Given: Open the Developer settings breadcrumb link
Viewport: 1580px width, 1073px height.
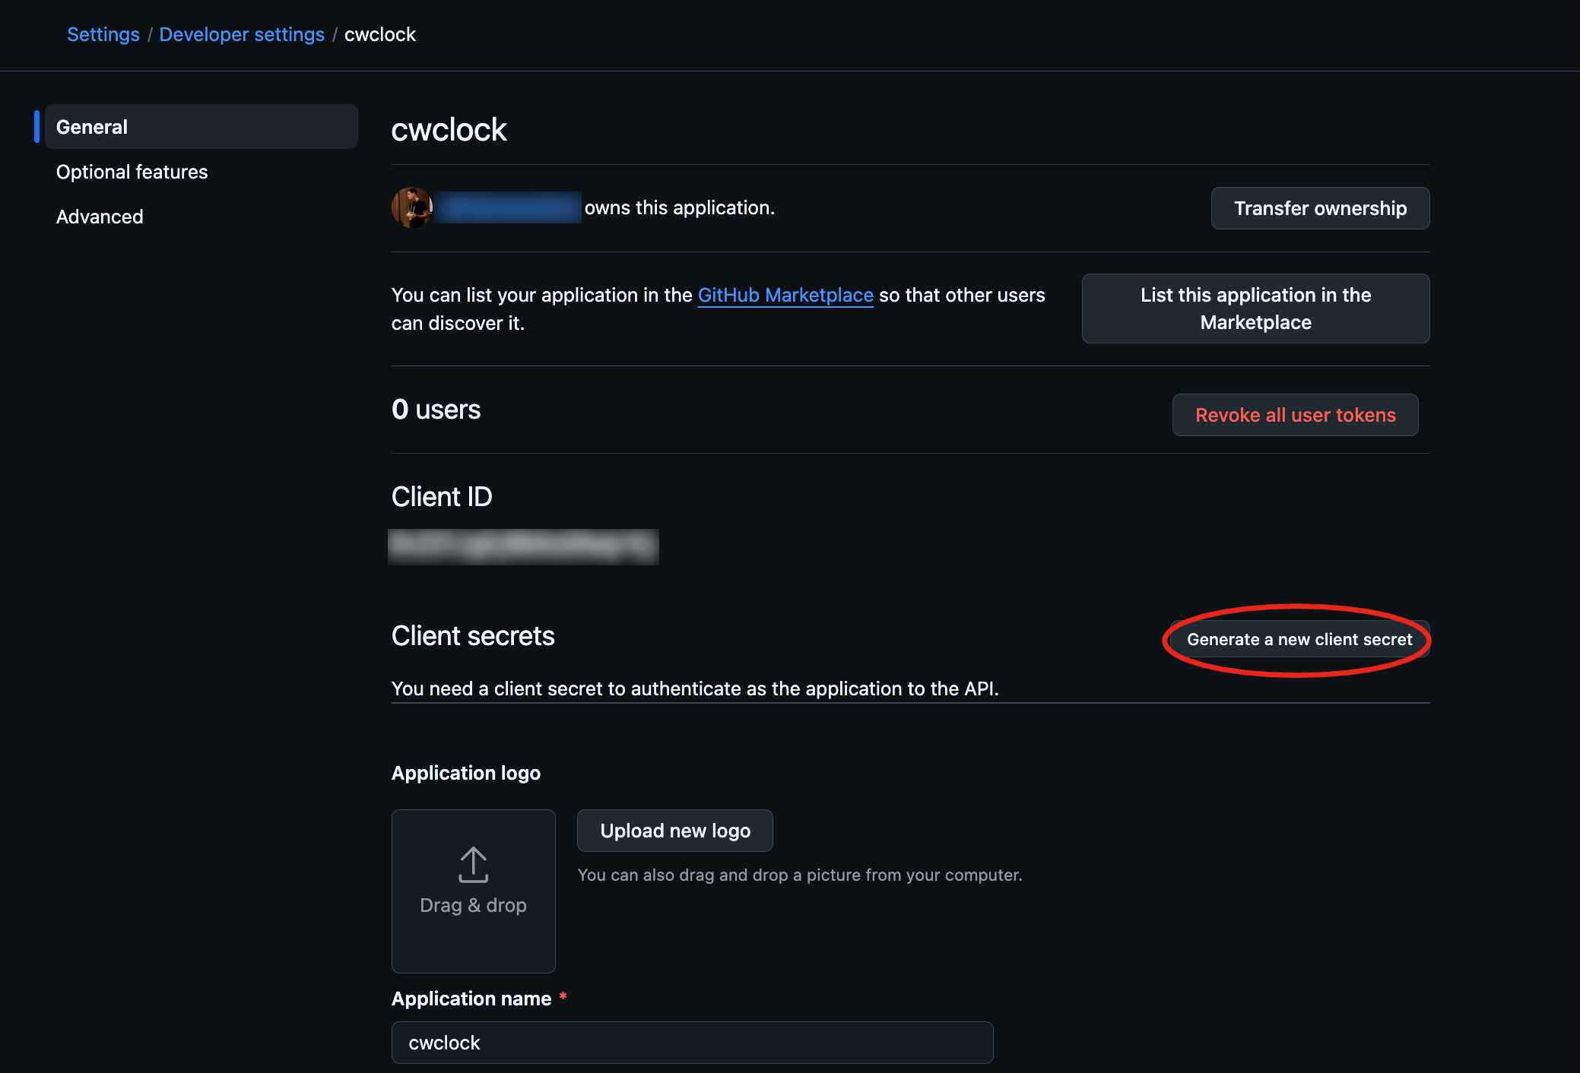Looking at the screenshot, I should 242,34.
